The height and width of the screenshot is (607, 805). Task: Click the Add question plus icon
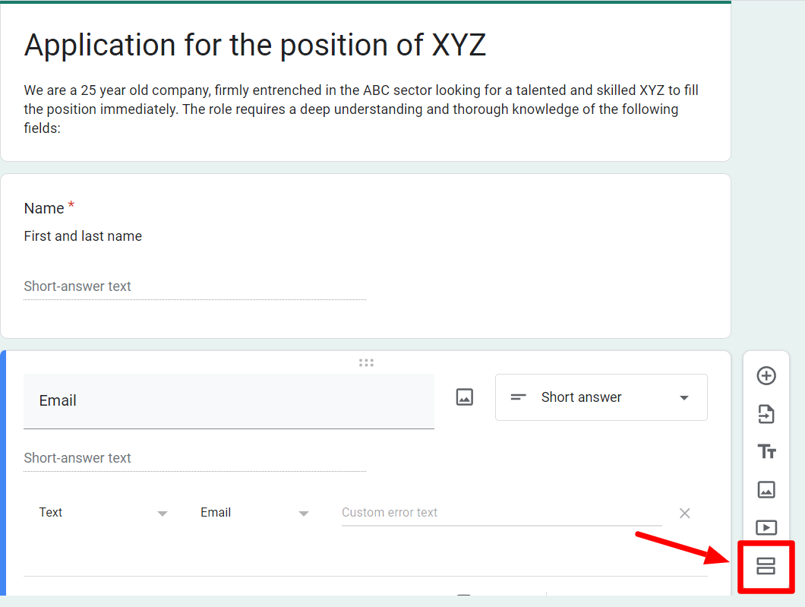click(766, 376)
